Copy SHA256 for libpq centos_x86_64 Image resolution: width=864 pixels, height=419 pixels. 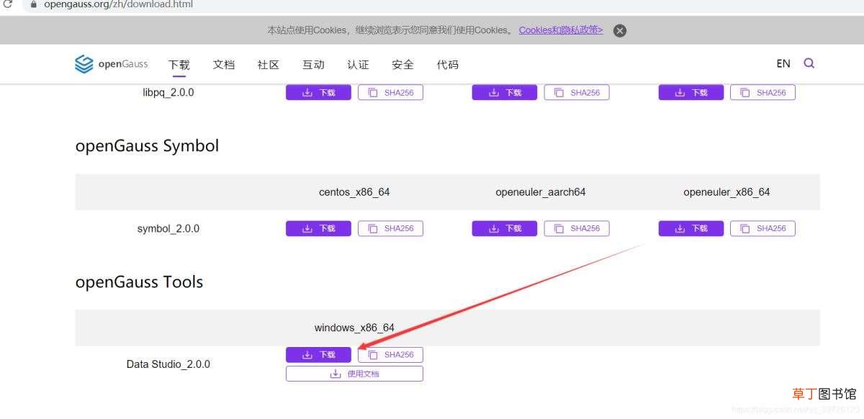tap(390, 93)
